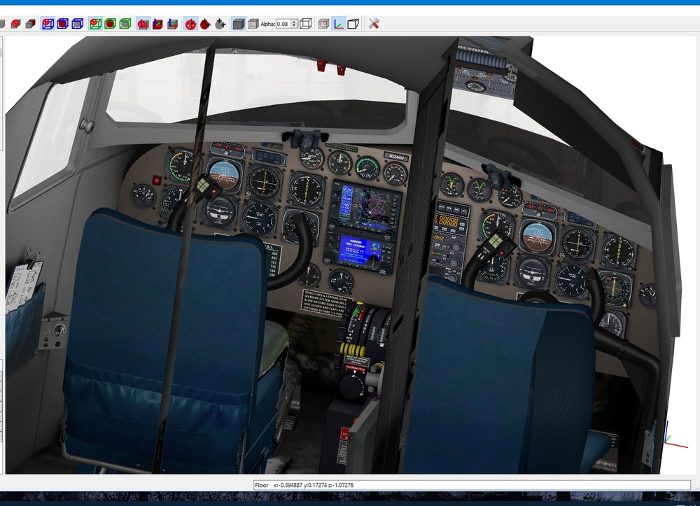Select the wireframe cube render mode
The width and height of the screenshot is (700, 506).
point(306,24)
